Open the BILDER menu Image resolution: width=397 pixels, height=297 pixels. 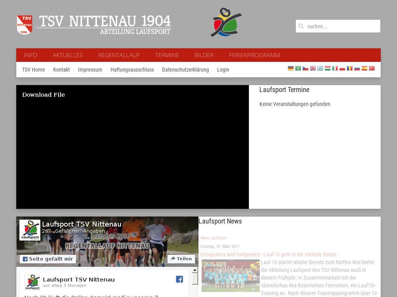204,55
